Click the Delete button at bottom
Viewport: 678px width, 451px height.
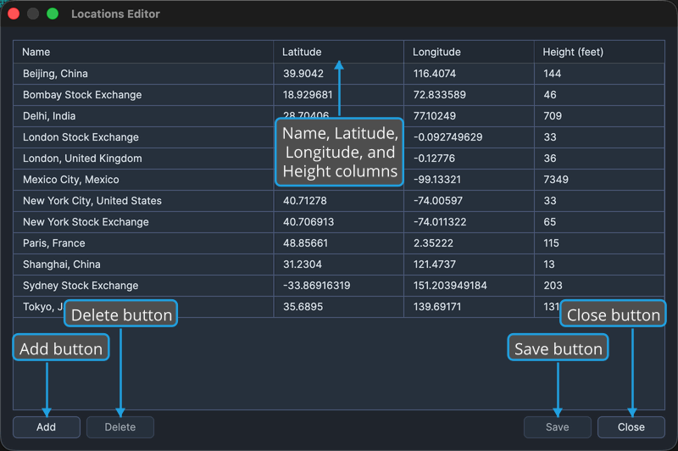pyautogui.click(x=120, y=427)
